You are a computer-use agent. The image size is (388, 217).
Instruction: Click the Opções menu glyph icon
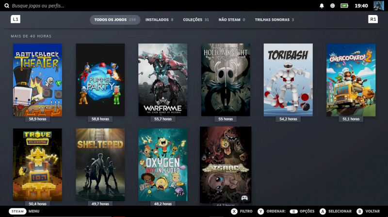[x=293, y=211]
